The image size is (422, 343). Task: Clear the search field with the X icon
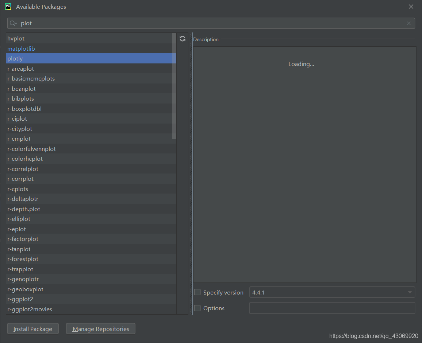coord(408,23)
